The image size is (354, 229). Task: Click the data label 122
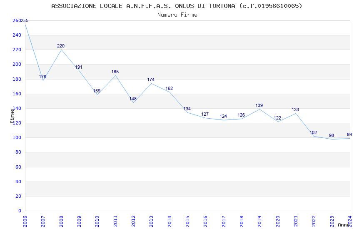point(277,118)
